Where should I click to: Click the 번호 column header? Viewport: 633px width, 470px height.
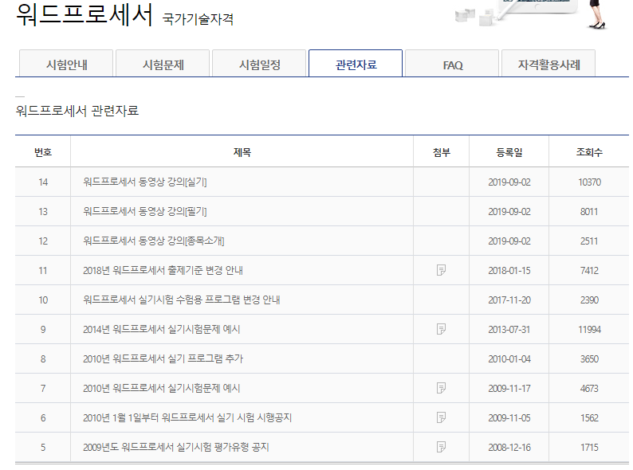(x=43, y=152)
